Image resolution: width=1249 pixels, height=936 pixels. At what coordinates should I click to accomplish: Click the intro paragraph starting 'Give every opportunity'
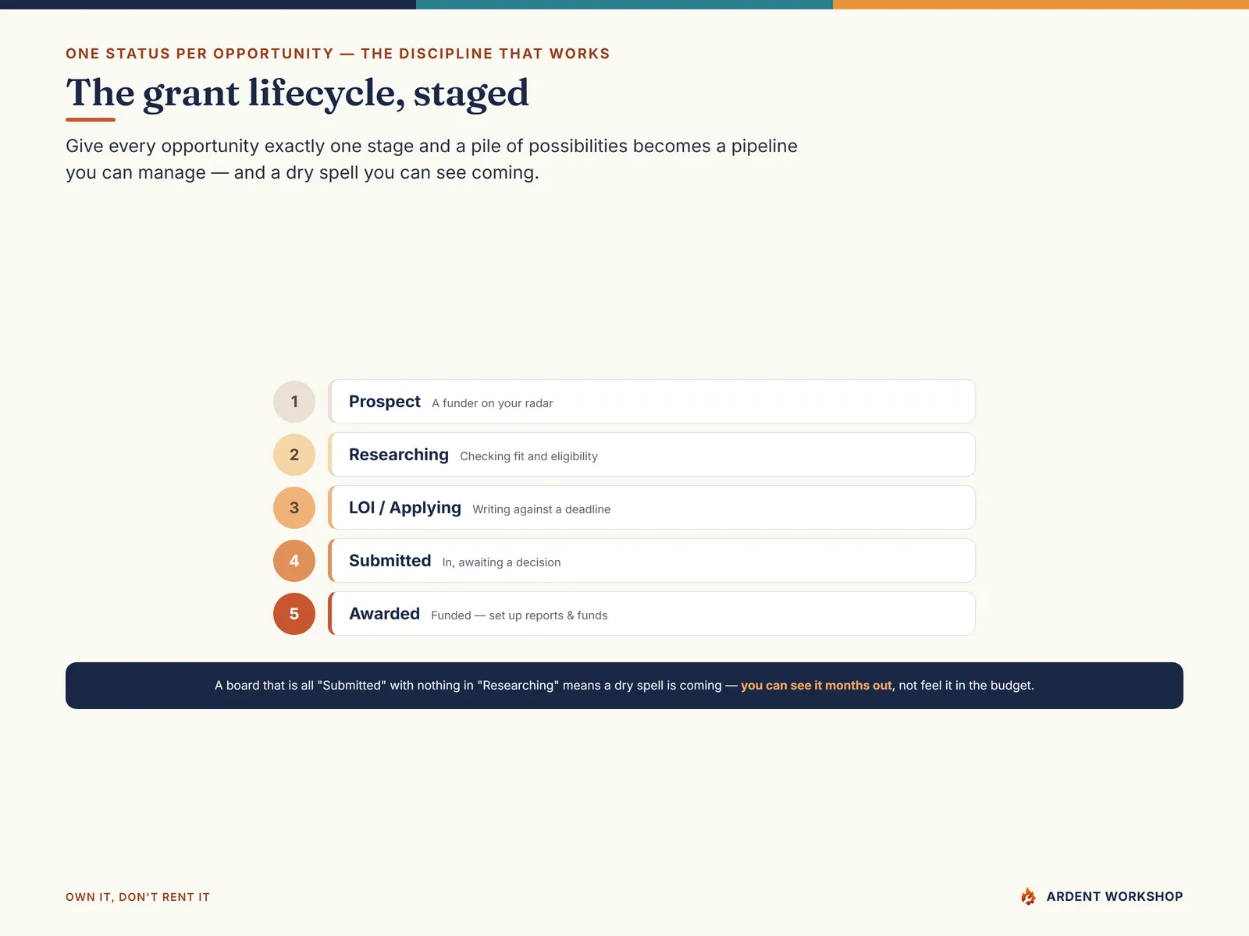click(432, 159)
